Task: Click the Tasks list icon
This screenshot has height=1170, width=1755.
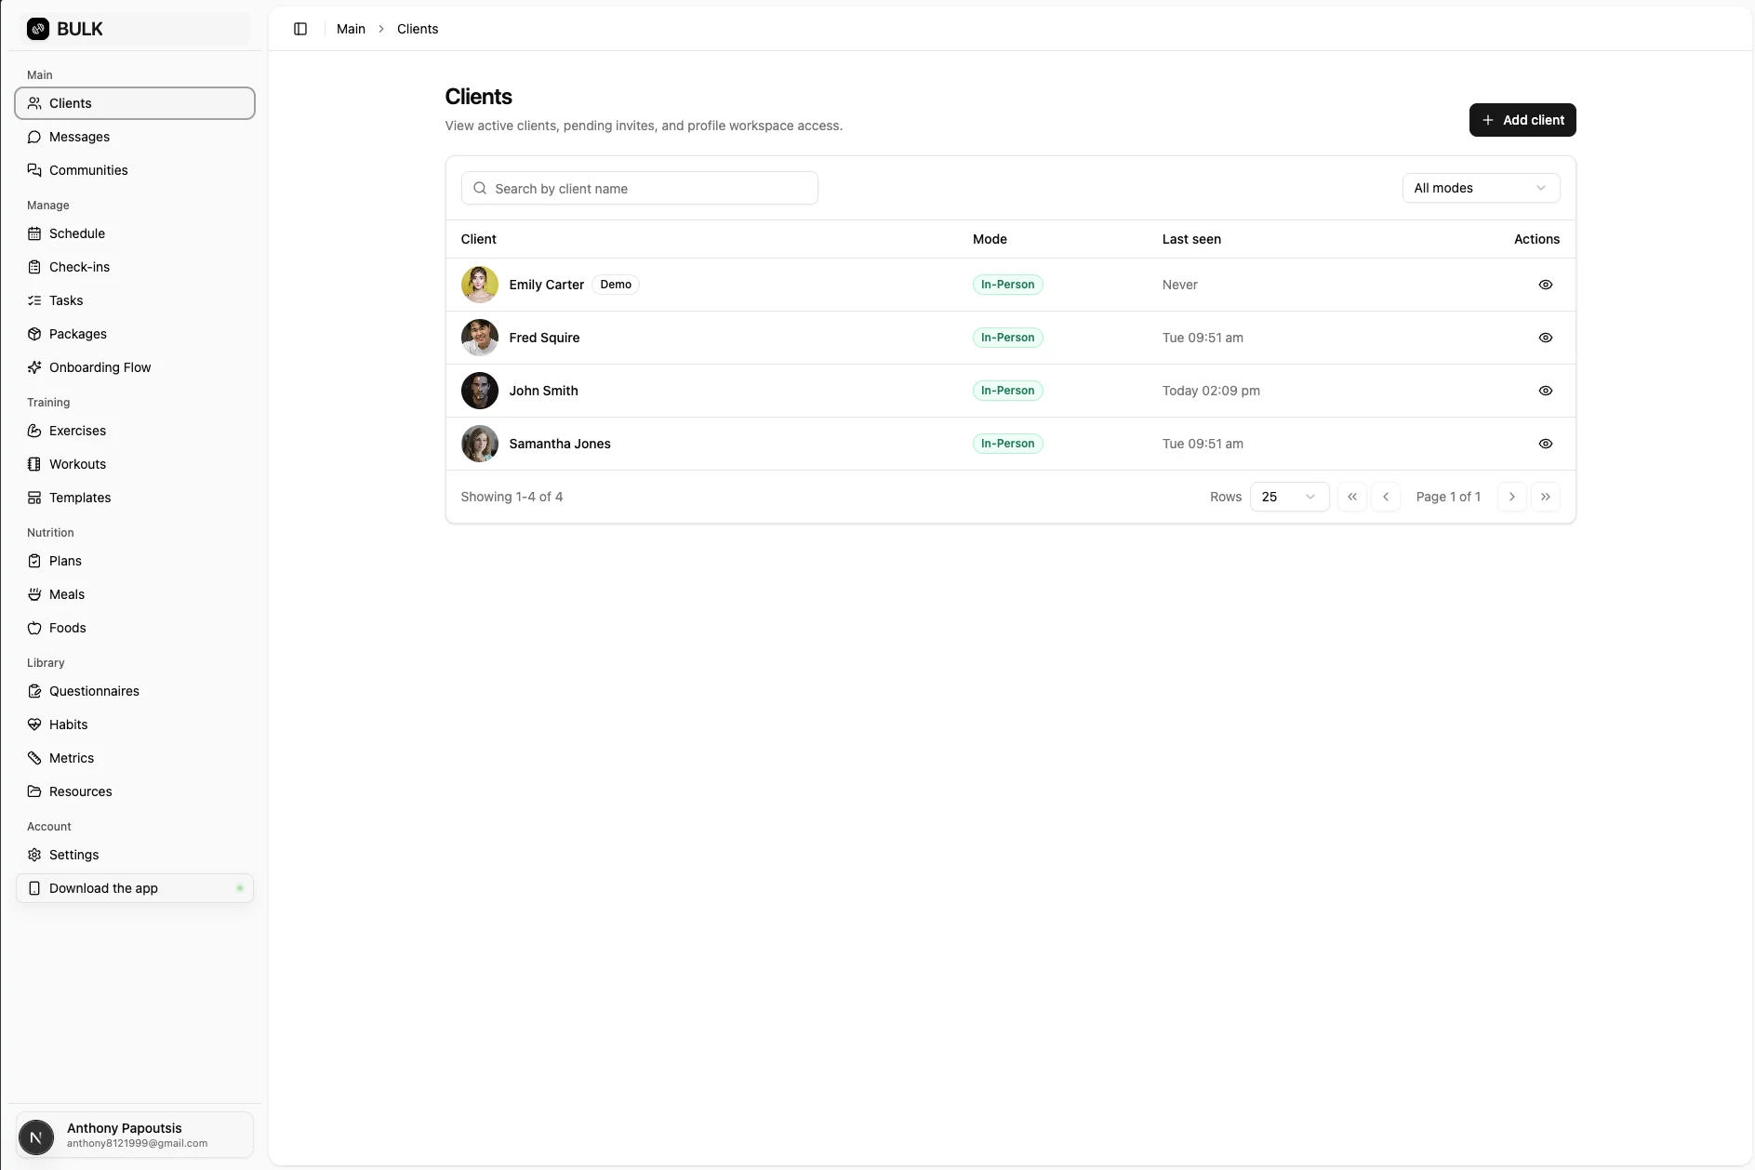Action: pos(34,300)
